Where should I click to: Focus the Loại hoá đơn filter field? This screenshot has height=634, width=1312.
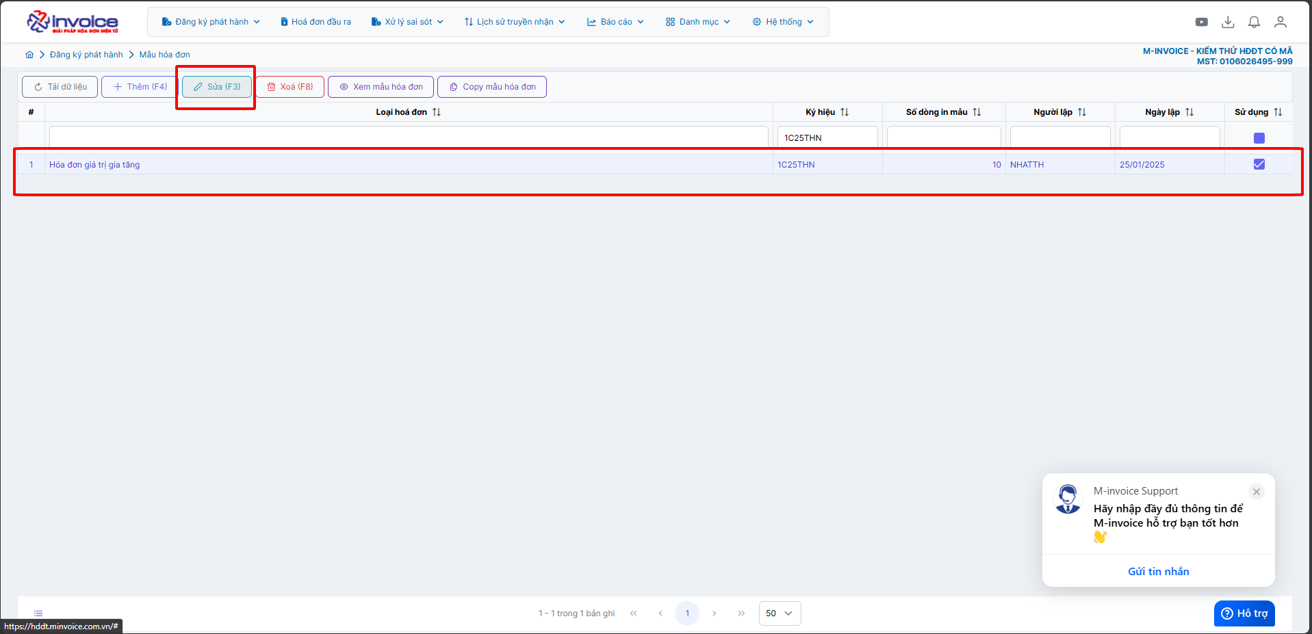409,137
